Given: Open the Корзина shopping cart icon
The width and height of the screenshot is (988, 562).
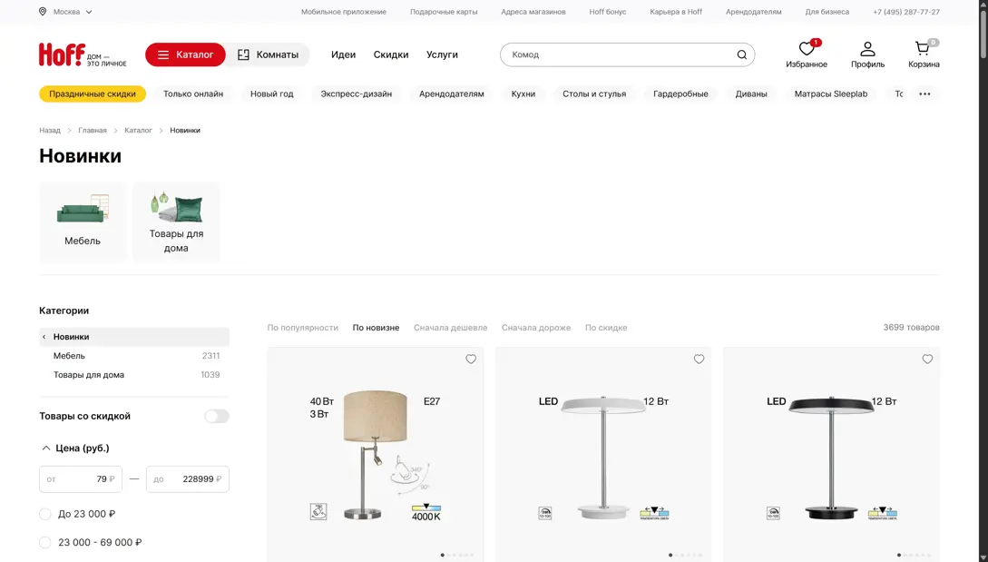Looking at the screenshot, I should 923,50.
